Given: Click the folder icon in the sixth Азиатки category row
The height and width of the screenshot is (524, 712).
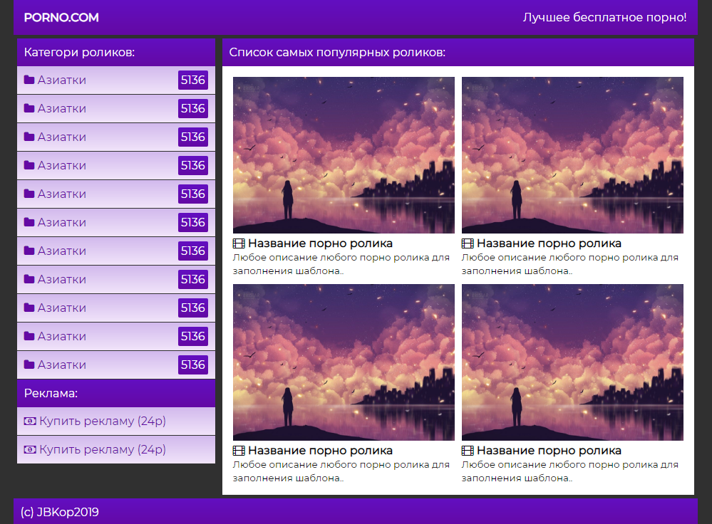Looking at the screenshot, I should coord(29,222).
